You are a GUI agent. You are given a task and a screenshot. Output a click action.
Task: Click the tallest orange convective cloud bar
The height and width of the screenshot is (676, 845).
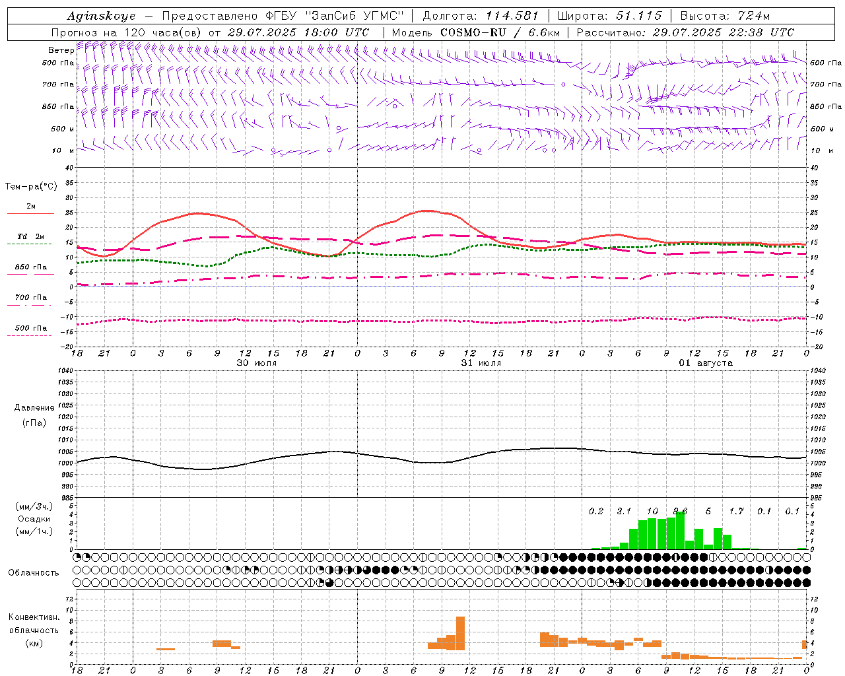[460, 633]
